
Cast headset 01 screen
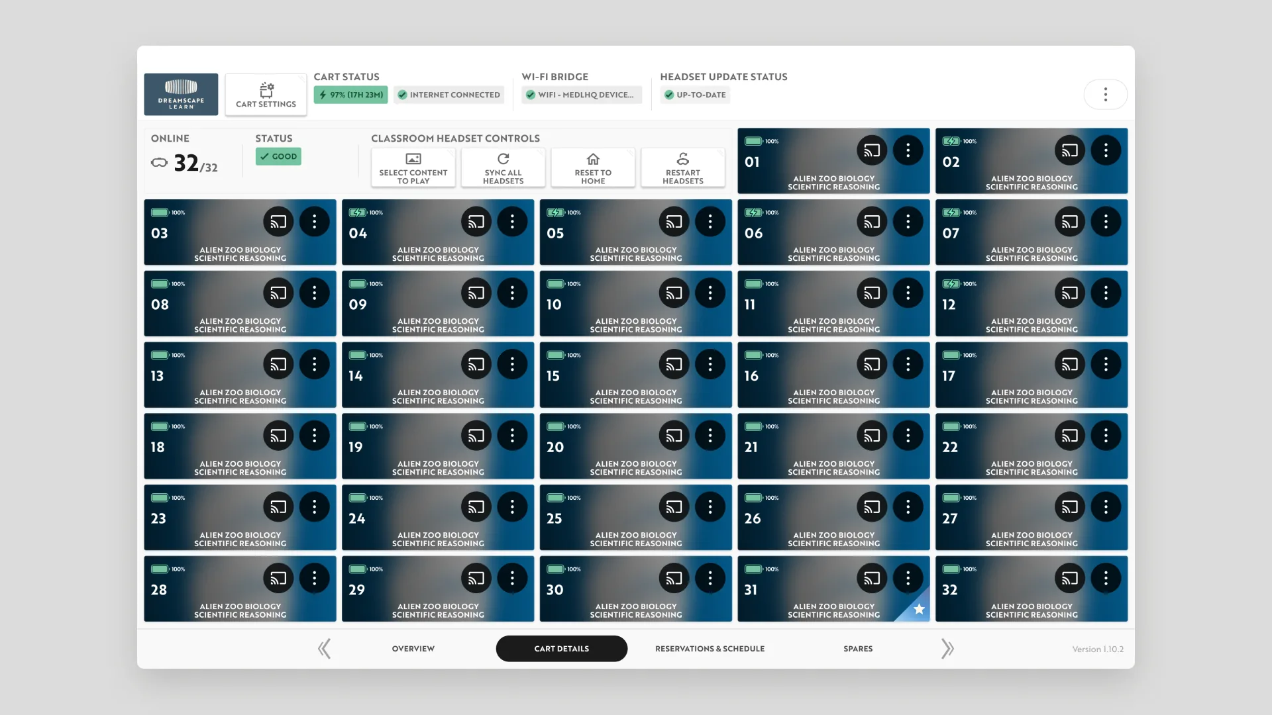[x=872, y=150]
